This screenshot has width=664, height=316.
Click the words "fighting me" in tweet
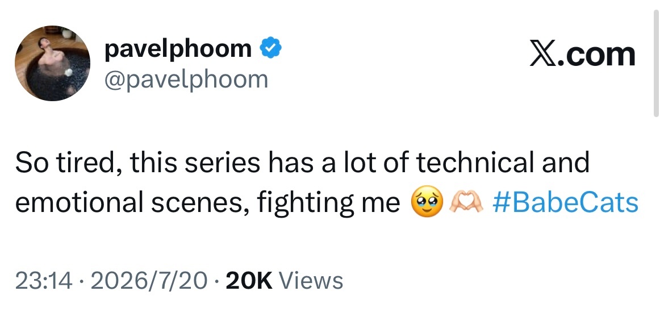click(329, 203)
